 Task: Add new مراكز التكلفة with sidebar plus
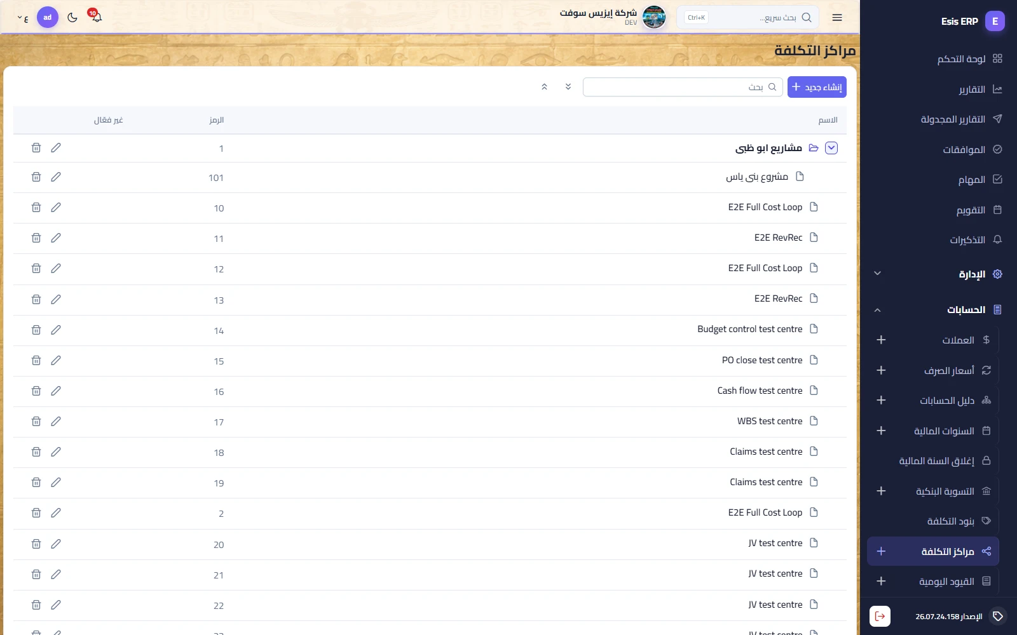pyautogui.click(x=881, y=551)
